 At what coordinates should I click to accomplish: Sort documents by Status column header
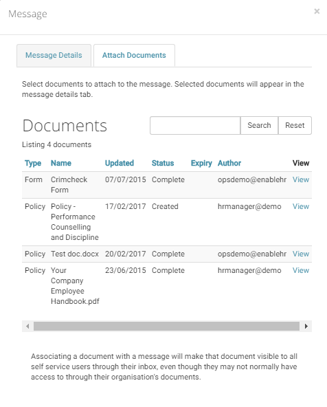pyautogui.click(x=163, y=163)
